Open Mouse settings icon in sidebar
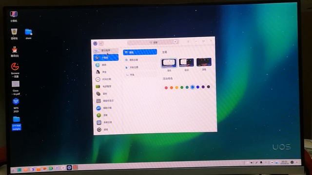The width and height of the screenshot is (312, 175). (x=98, y=93)
